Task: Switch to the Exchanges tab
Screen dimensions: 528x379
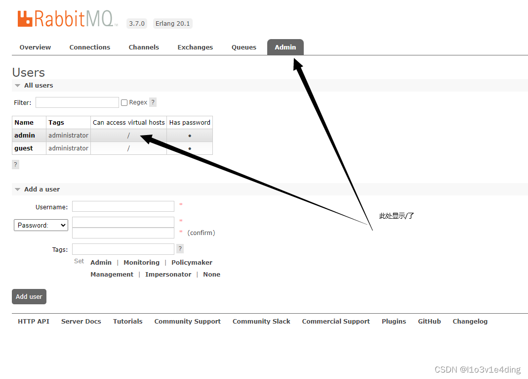Action: 195,47
